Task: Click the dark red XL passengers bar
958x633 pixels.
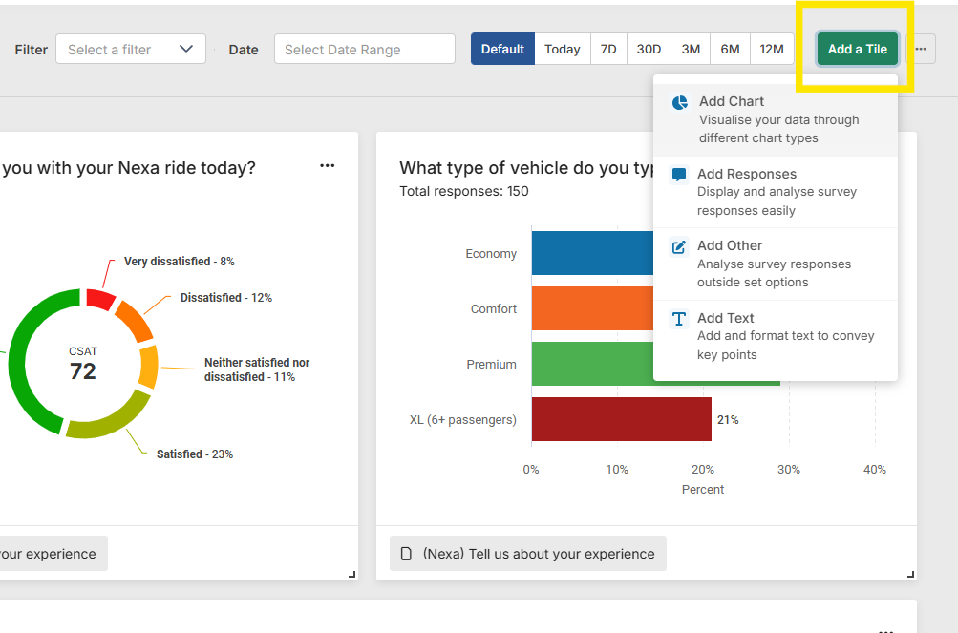Action: tap(621, 419)
